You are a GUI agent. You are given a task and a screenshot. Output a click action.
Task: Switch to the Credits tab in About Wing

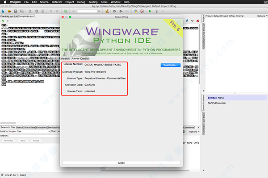84,58
